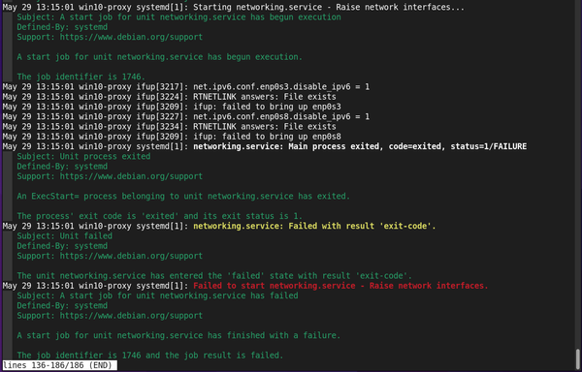Click the 'Starting networking.service' log line
This screenshot has width=582, height=372.
233,7
